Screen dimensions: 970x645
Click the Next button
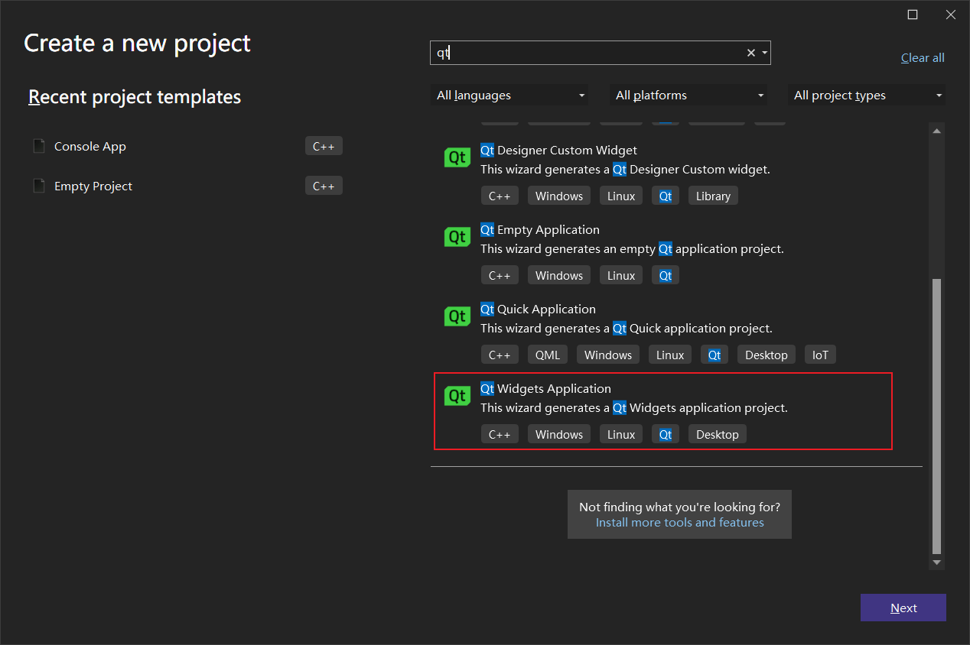click(x=903, y=608)
